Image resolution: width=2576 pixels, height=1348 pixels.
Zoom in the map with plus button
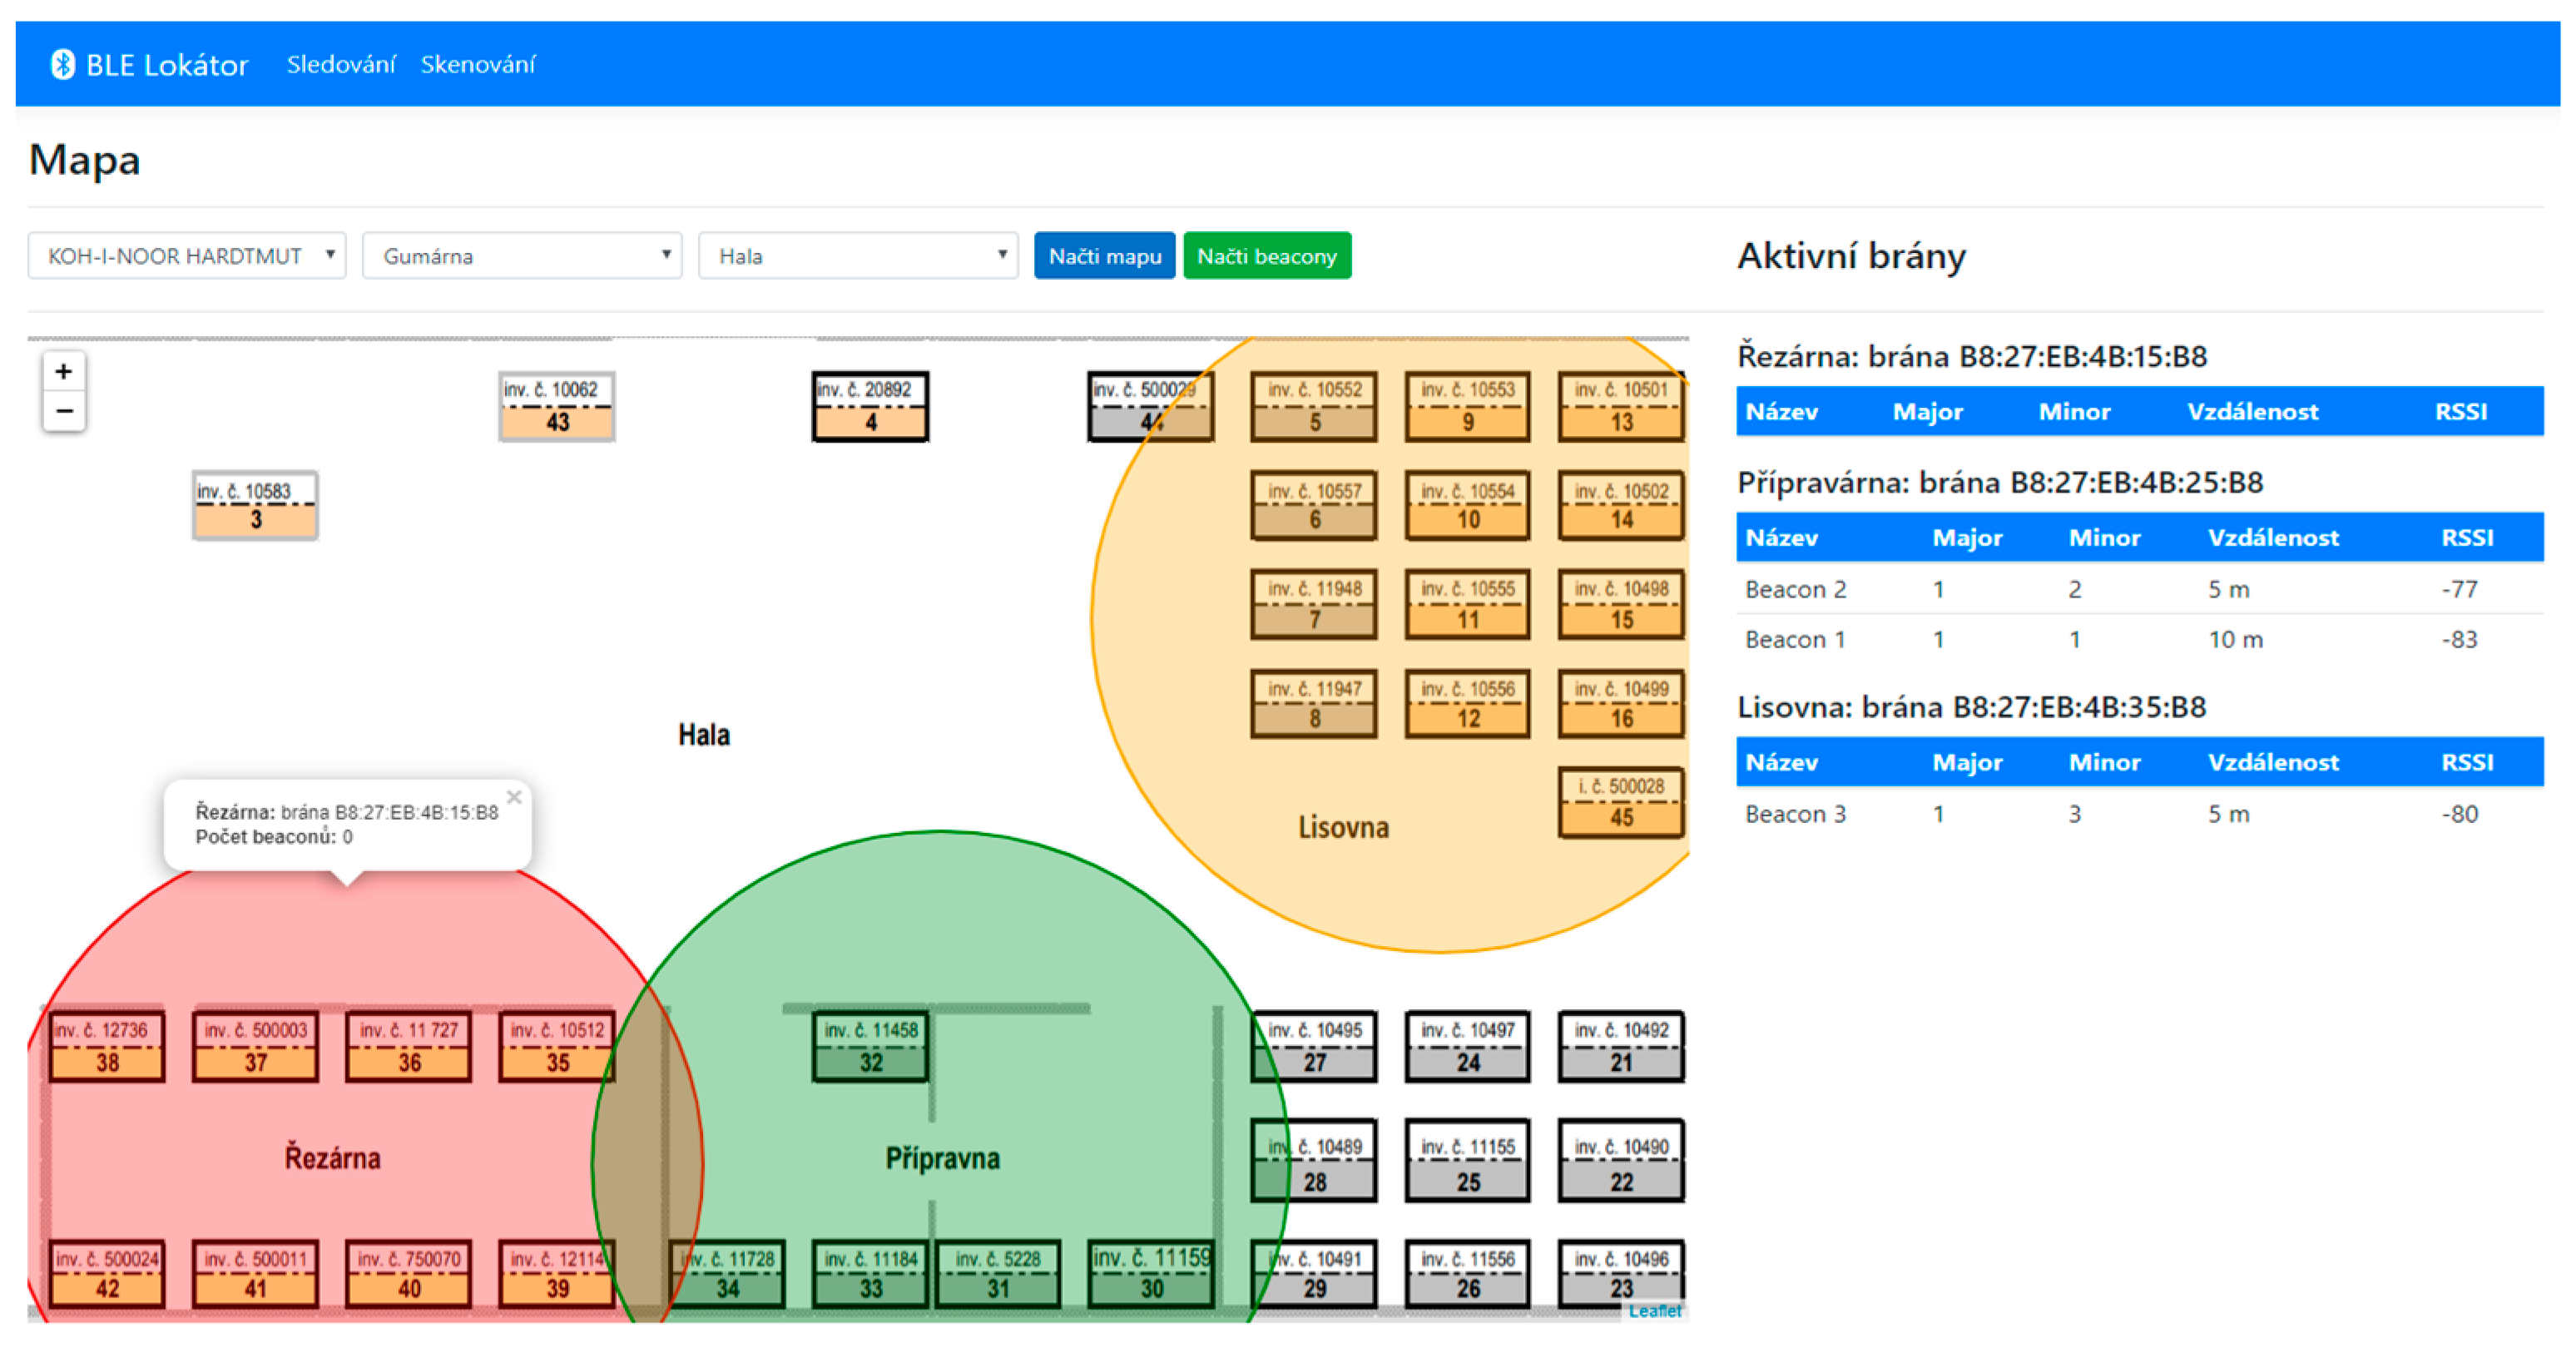pos(64,372)
